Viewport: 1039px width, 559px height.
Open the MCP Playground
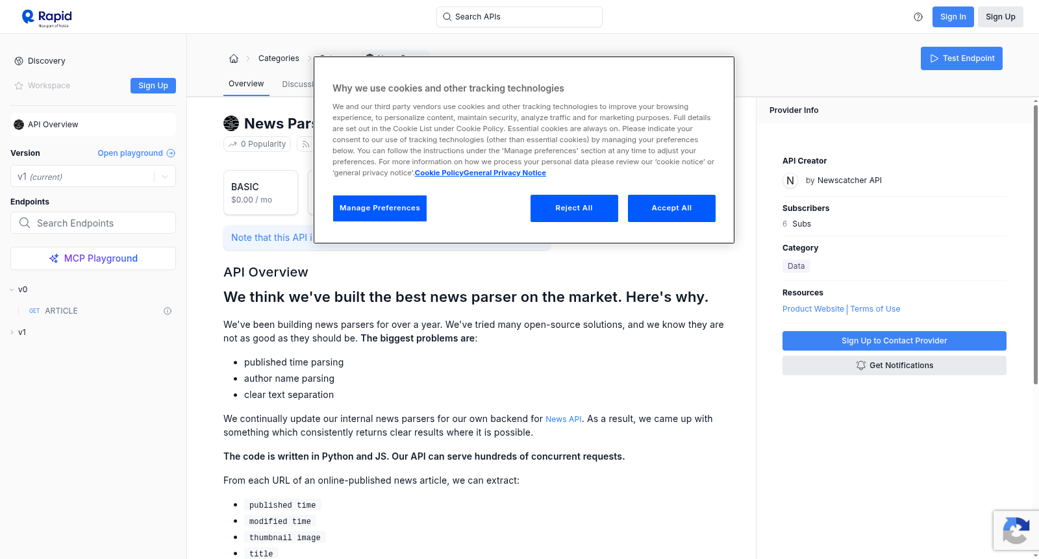tap(93, 258)
